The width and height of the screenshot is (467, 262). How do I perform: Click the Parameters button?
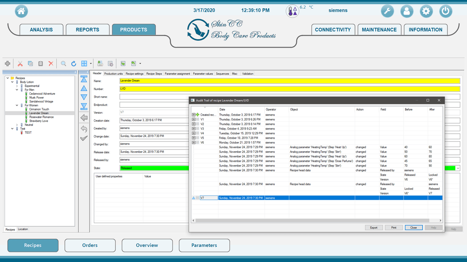204,245
